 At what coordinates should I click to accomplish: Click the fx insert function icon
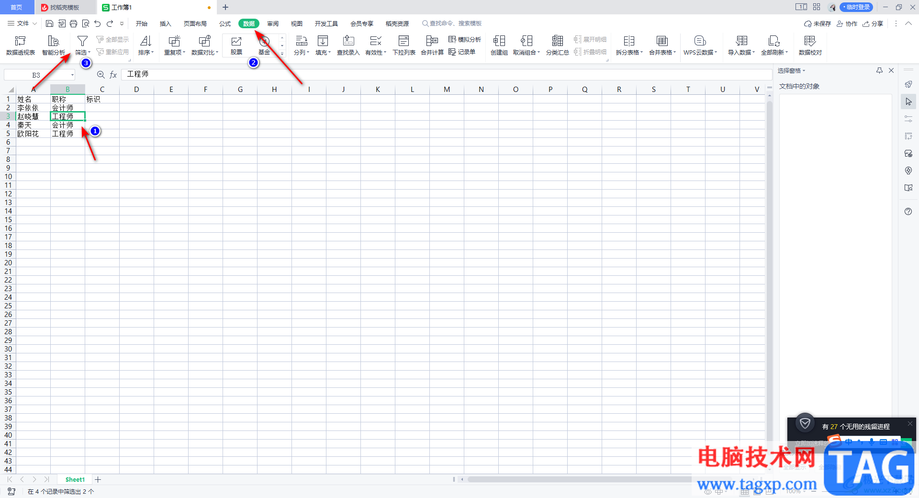(x=113, y=75)
